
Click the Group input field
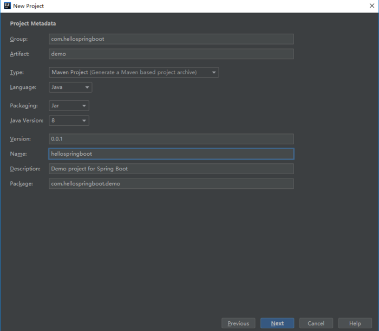[171, 39]
